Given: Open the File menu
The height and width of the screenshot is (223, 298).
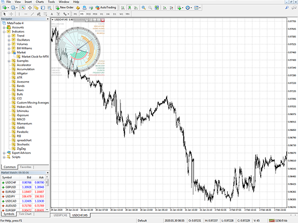Looking at the screenshot, I should (8, 2).
